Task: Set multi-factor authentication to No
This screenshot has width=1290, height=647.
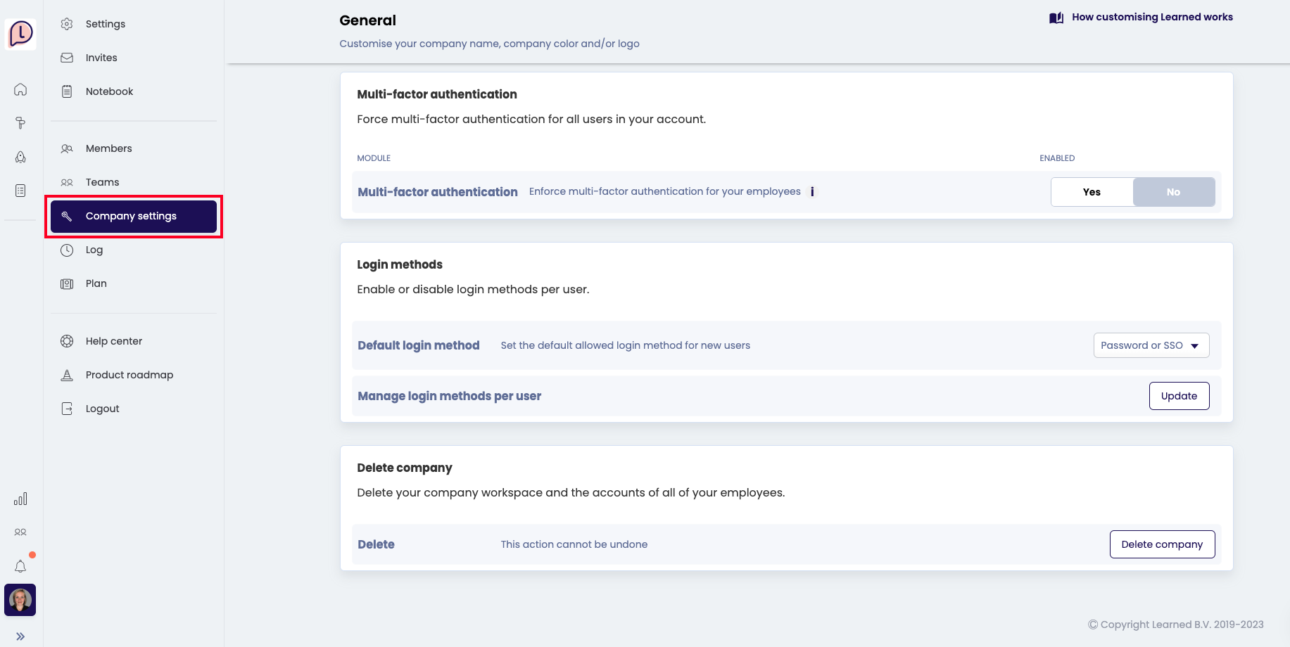Action: click(1173, 192)
